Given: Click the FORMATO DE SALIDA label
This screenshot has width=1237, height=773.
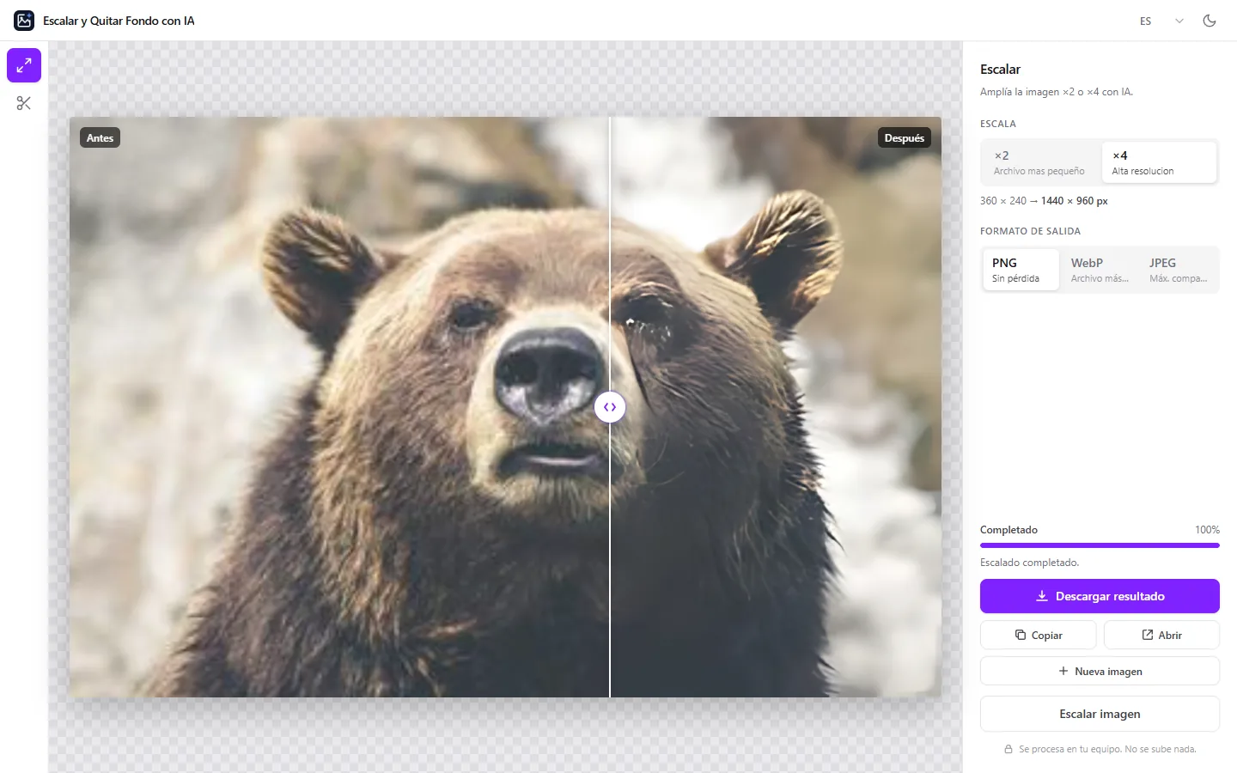Looking at the screenshot, I should coord(1030,231).
